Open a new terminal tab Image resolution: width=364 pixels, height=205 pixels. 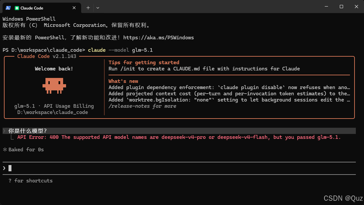88,8
